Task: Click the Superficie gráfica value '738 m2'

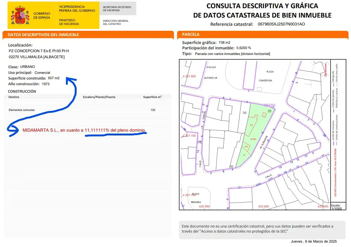Action: pos(224,42)
